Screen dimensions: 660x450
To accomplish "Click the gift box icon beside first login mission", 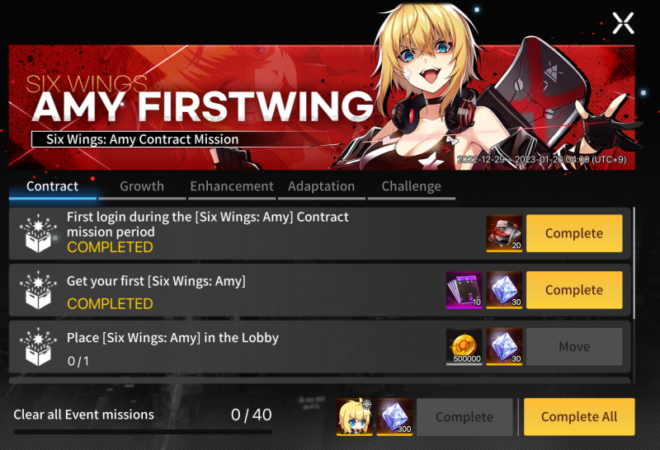I will point(38,233).
